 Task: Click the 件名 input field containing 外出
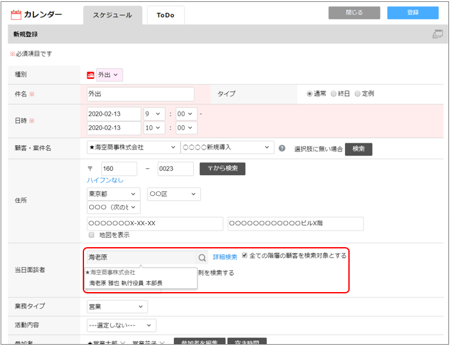[x=140, y=94]
